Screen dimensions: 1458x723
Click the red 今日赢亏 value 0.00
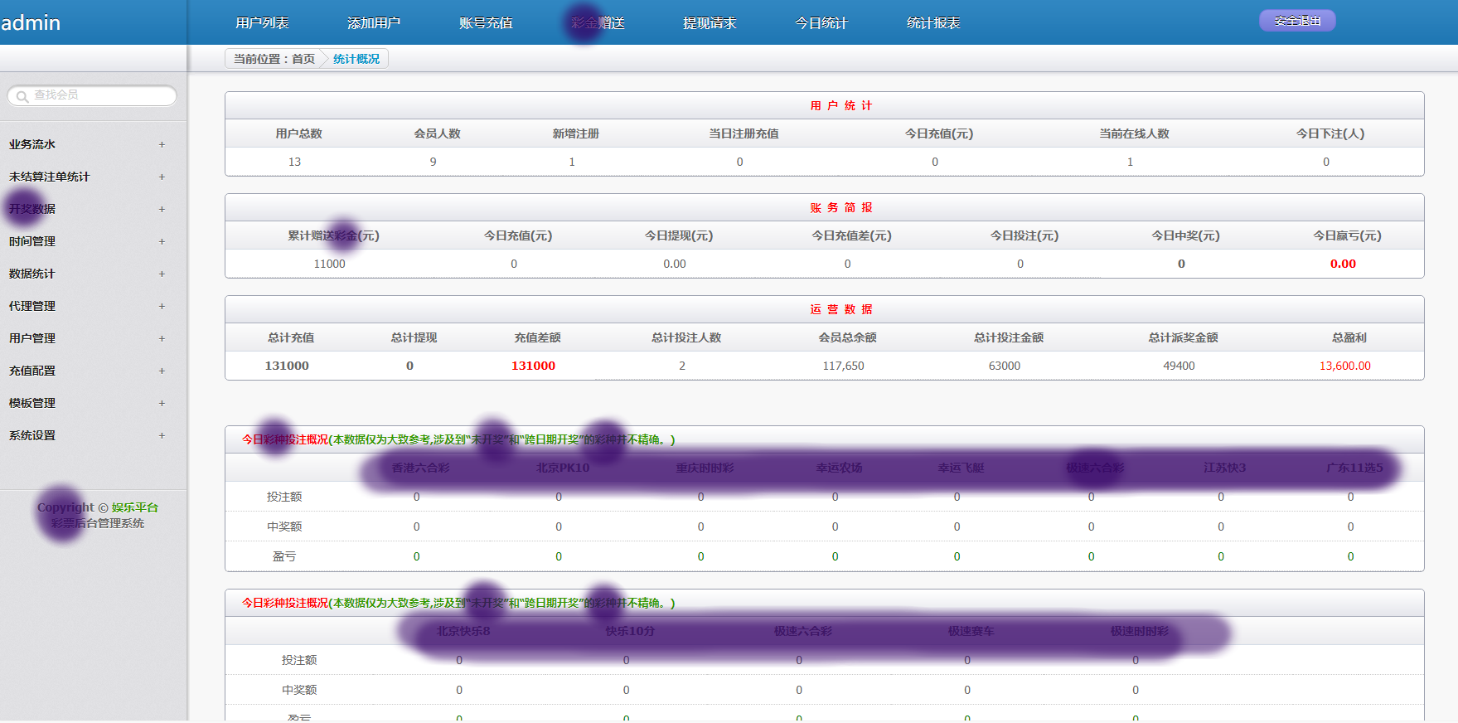point(1343,264)
